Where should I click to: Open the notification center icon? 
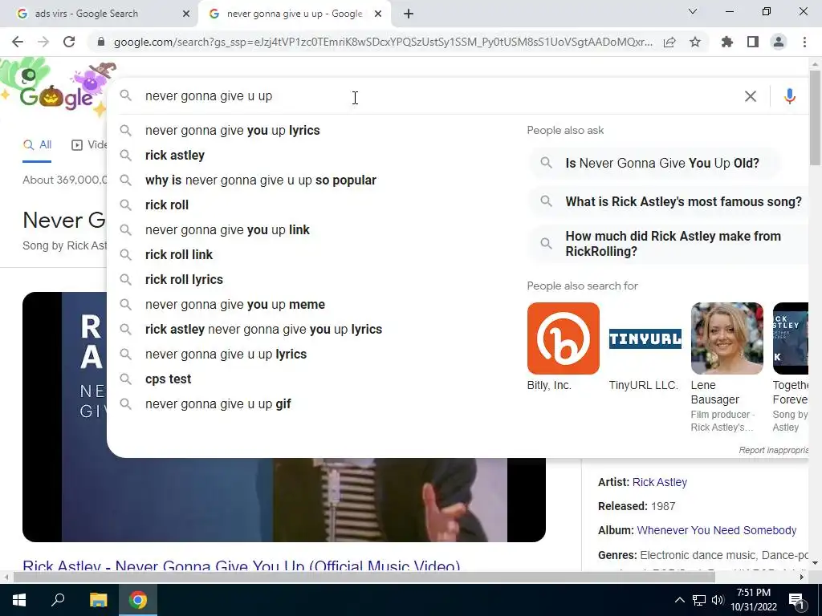(x=797, y=600)
